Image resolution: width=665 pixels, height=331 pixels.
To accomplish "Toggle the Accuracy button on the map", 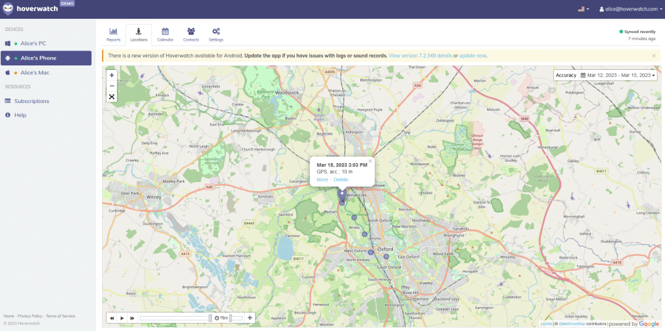I will click(566, 75).
